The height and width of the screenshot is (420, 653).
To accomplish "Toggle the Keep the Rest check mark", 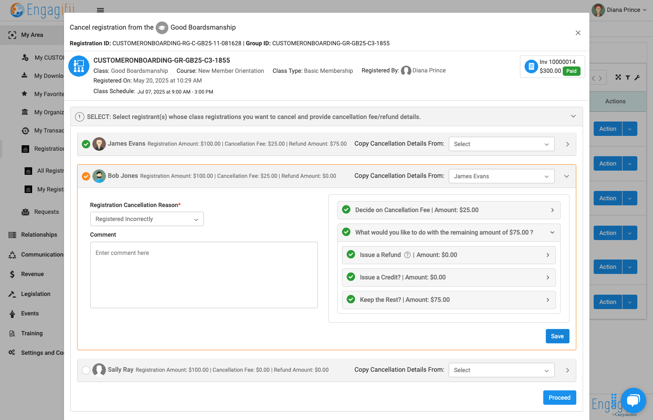I will 351,299.
